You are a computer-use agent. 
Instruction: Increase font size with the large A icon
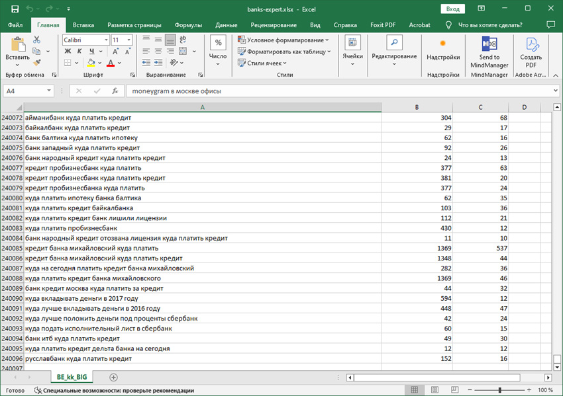(x=116, y=52)
